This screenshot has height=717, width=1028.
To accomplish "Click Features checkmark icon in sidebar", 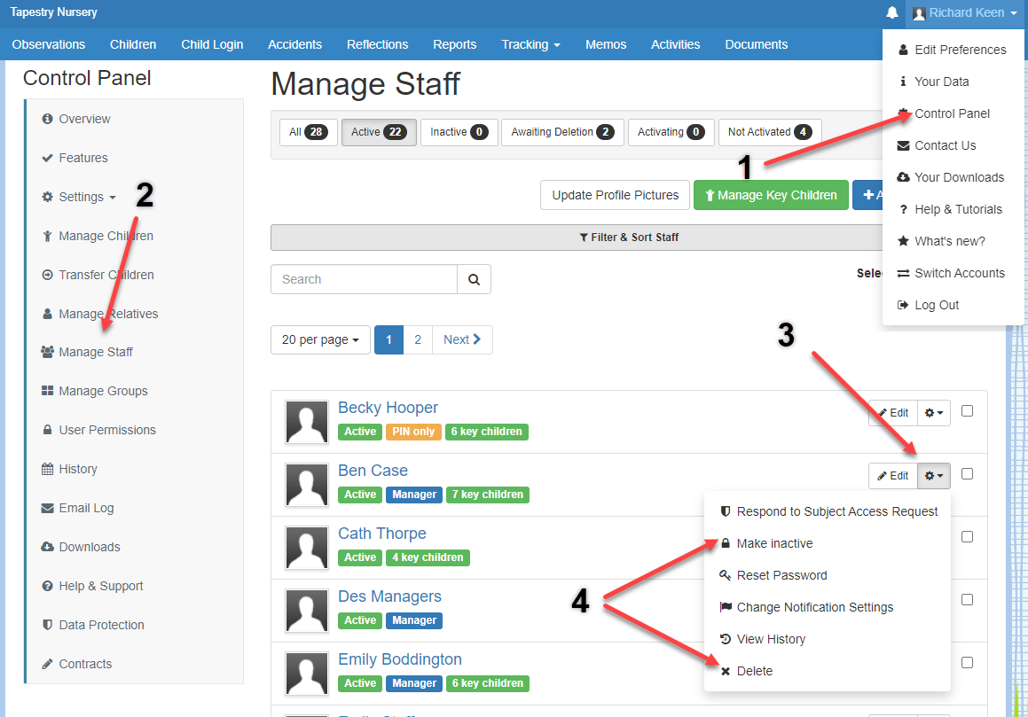I will 47,158.
